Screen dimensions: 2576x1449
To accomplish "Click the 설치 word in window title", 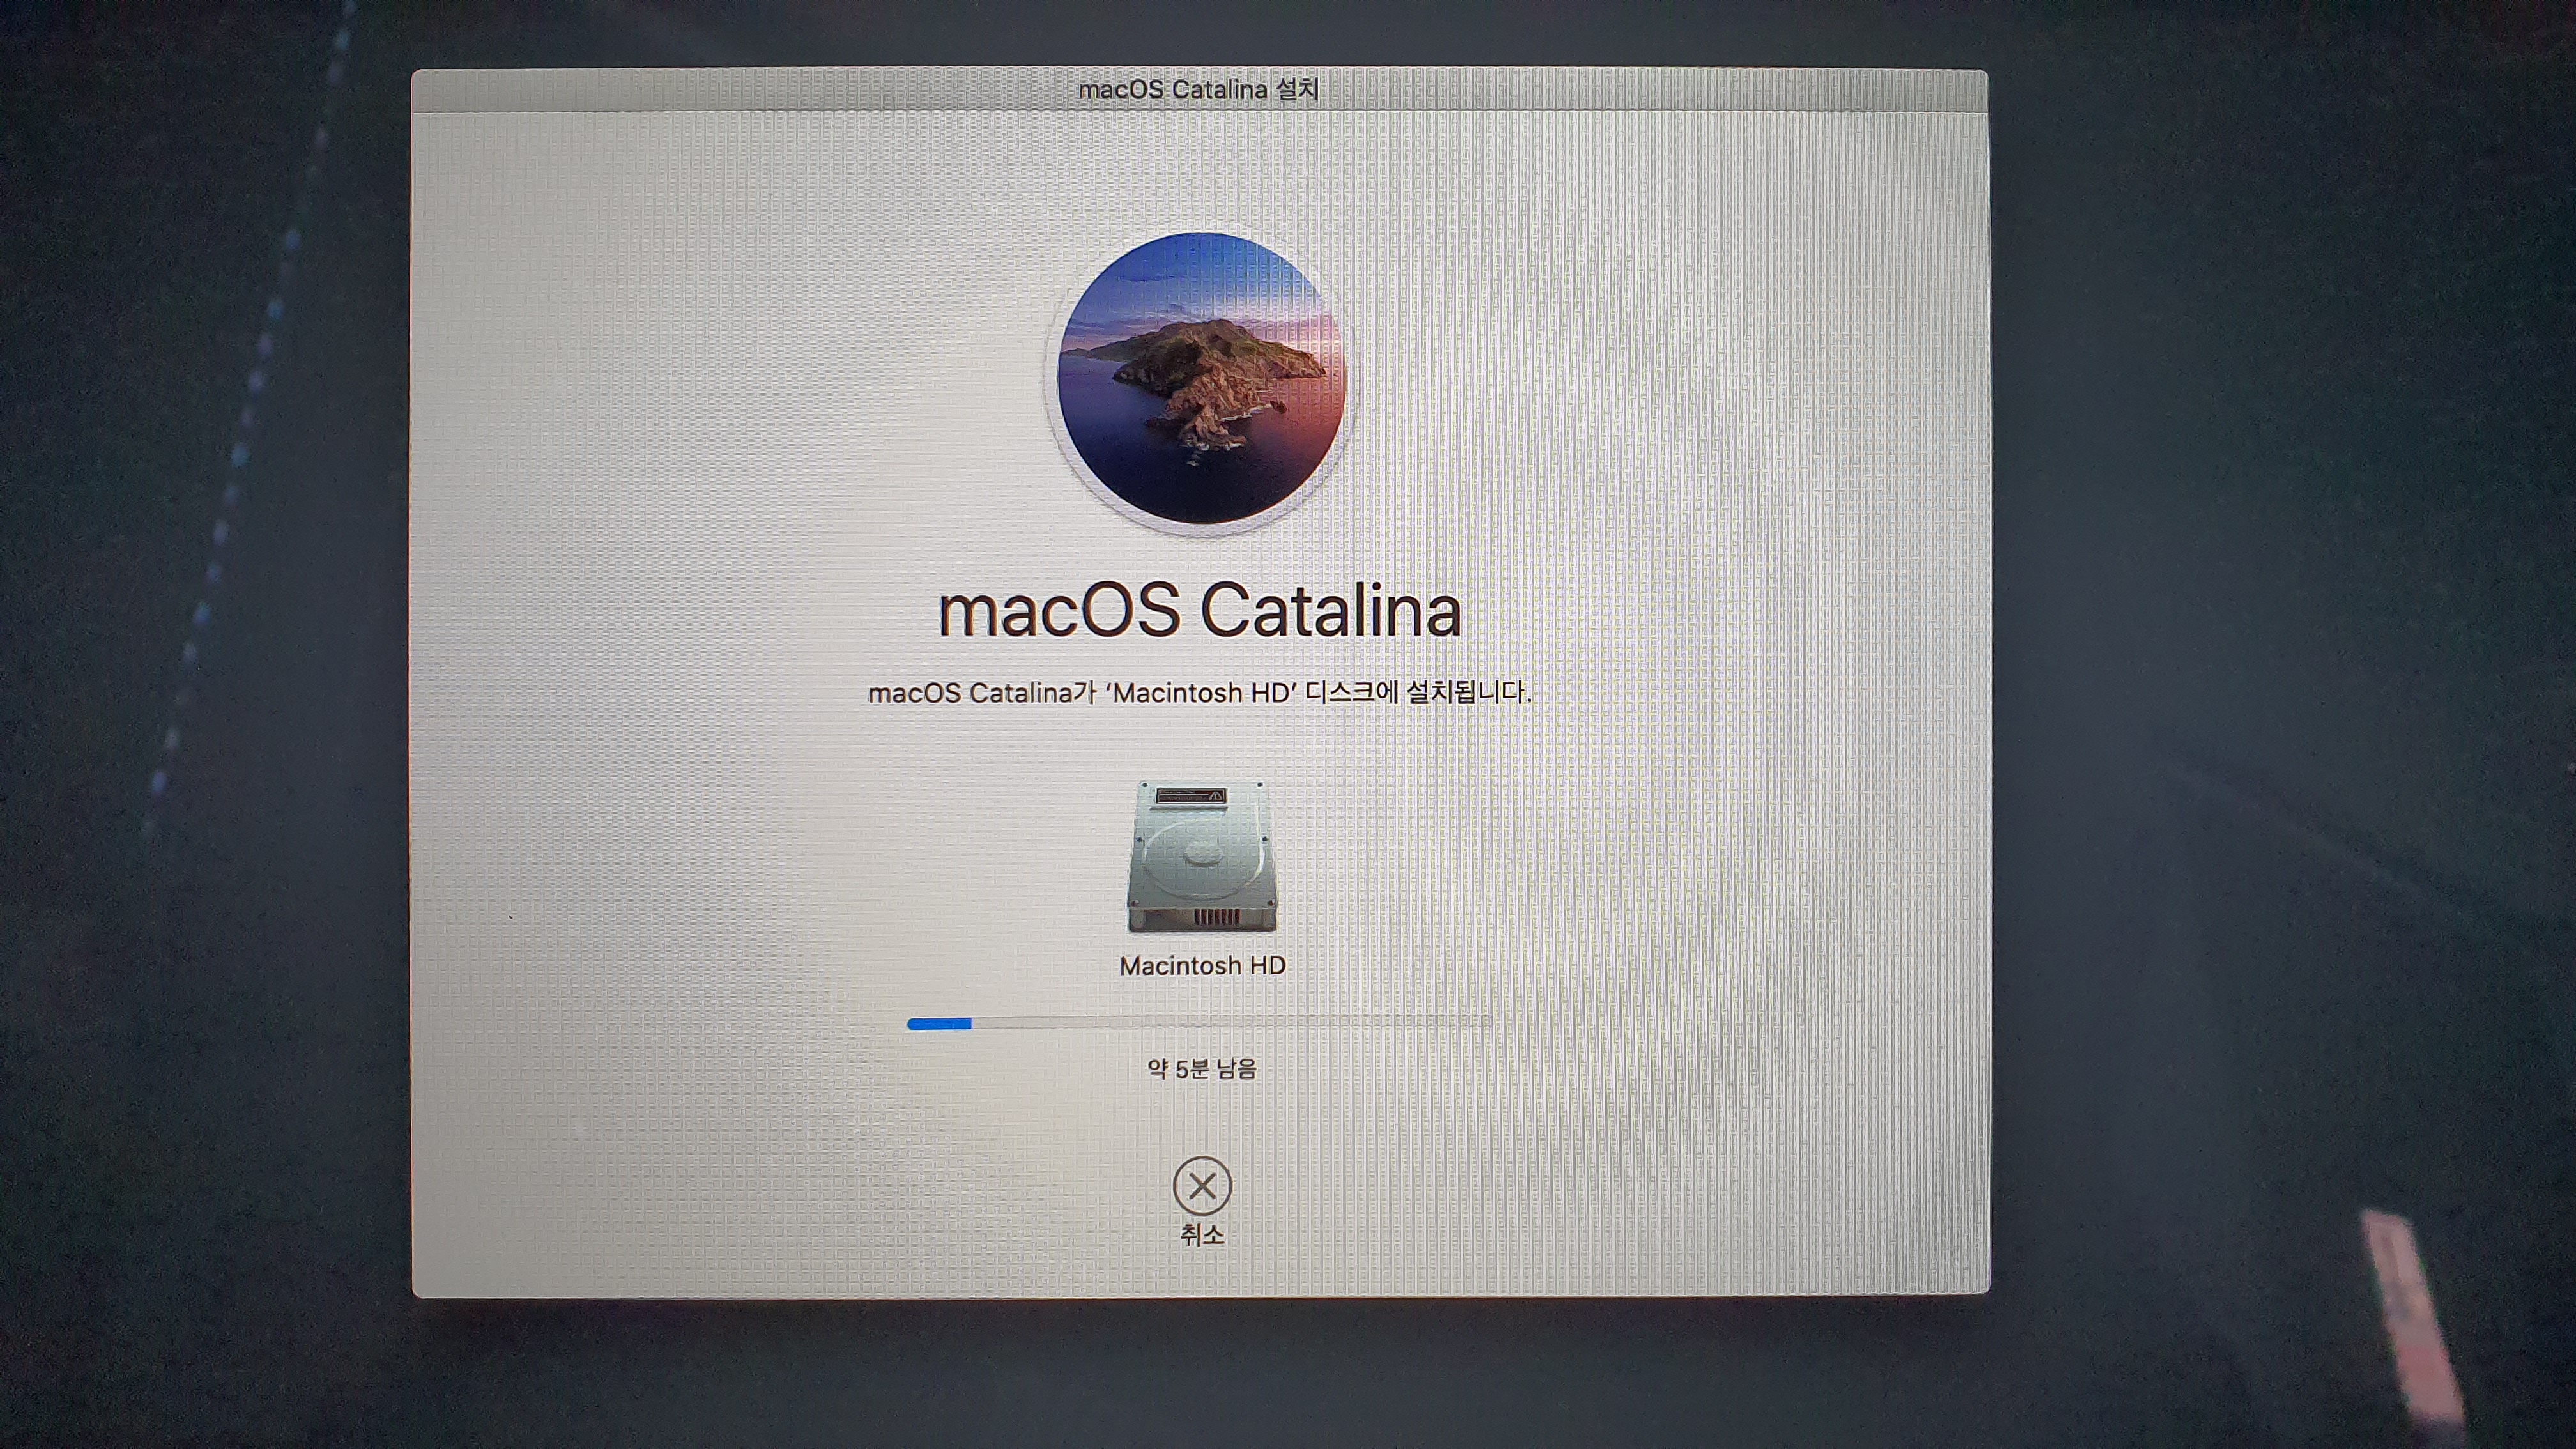I will [1298, 90].
